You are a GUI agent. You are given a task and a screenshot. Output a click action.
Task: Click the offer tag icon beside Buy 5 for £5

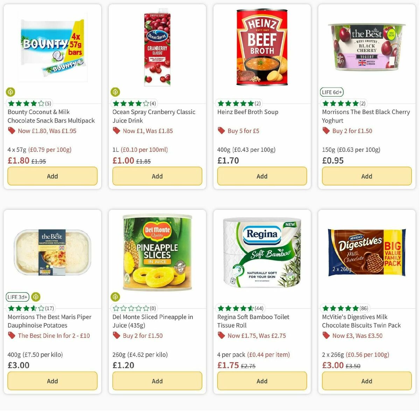[221, 130]
